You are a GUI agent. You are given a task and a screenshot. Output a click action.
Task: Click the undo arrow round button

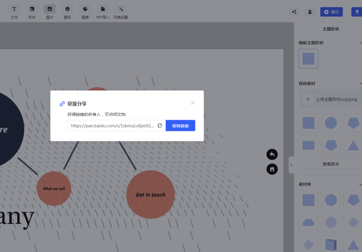272,154
